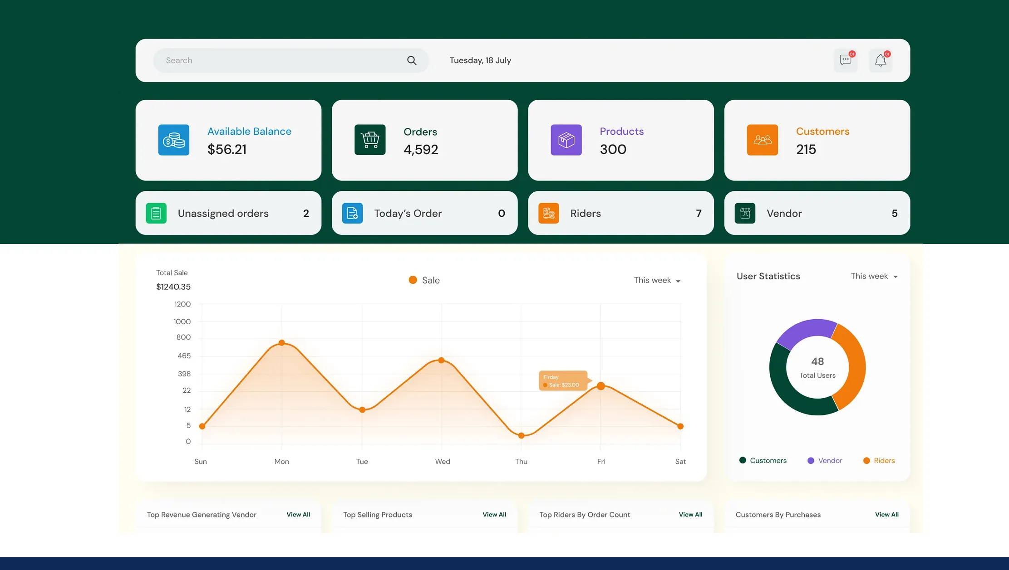Screen dimensions: 1009x570
Task: Click the Orders shopping cart icon
Action: pos(369,140)
